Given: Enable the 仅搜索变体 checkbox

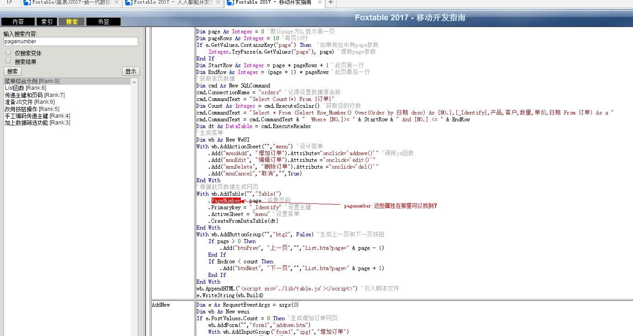Looking at the screenshot, I should tap(8, 52).
